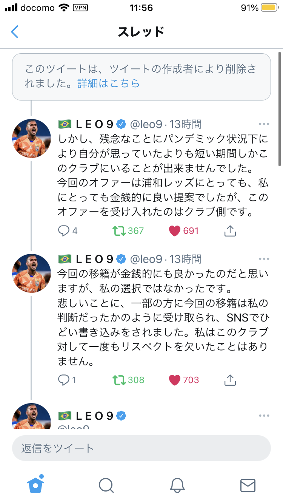The width and height of the screenshot is (283, 504).
Task: Unlike the tweet showing 703 likes
Action: coord(174,380)
